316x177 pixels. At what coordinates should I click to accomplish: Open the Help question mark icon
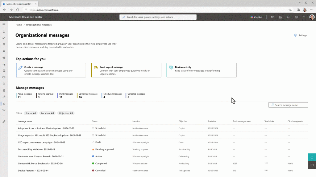click(x=304, y=17)
